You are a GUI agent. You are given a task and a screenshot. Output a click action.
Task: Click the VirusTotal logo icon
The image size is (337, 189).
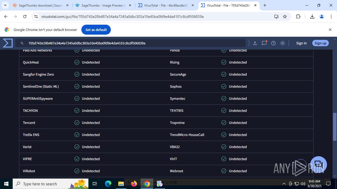click(x=8, y=43)
